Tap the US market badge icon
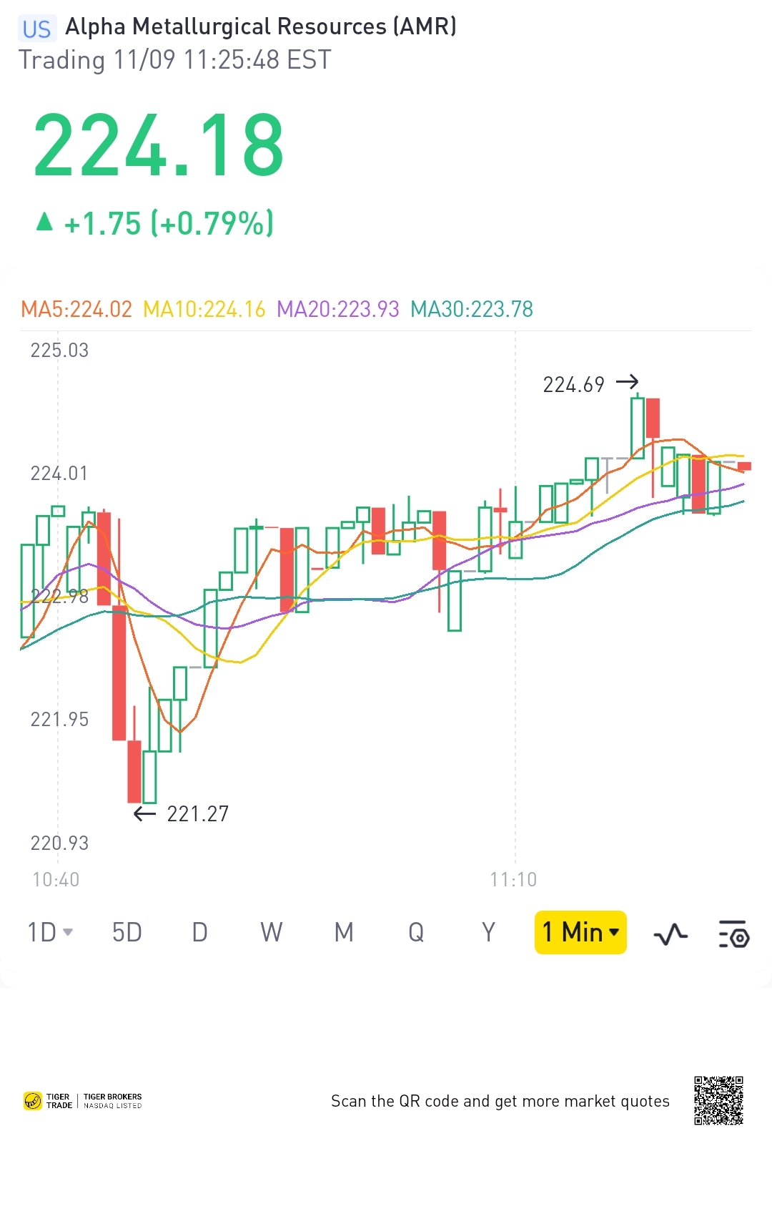The height and width of the screenshot is (1214, 772). tap(36, 29)
